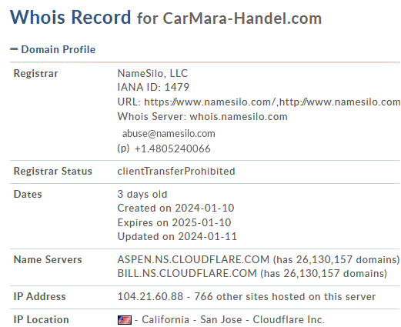The width and height of the screenshot is (401, 327).
Task: Open BILL.NS.CLOUDFLARE.COM name server link
Action: 187,273
